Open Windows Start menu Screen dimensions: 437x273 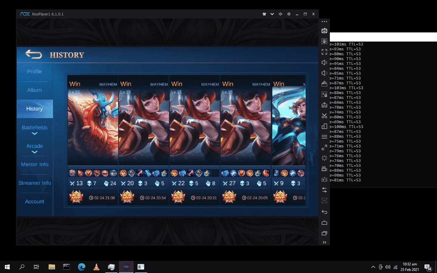[7, 267]
